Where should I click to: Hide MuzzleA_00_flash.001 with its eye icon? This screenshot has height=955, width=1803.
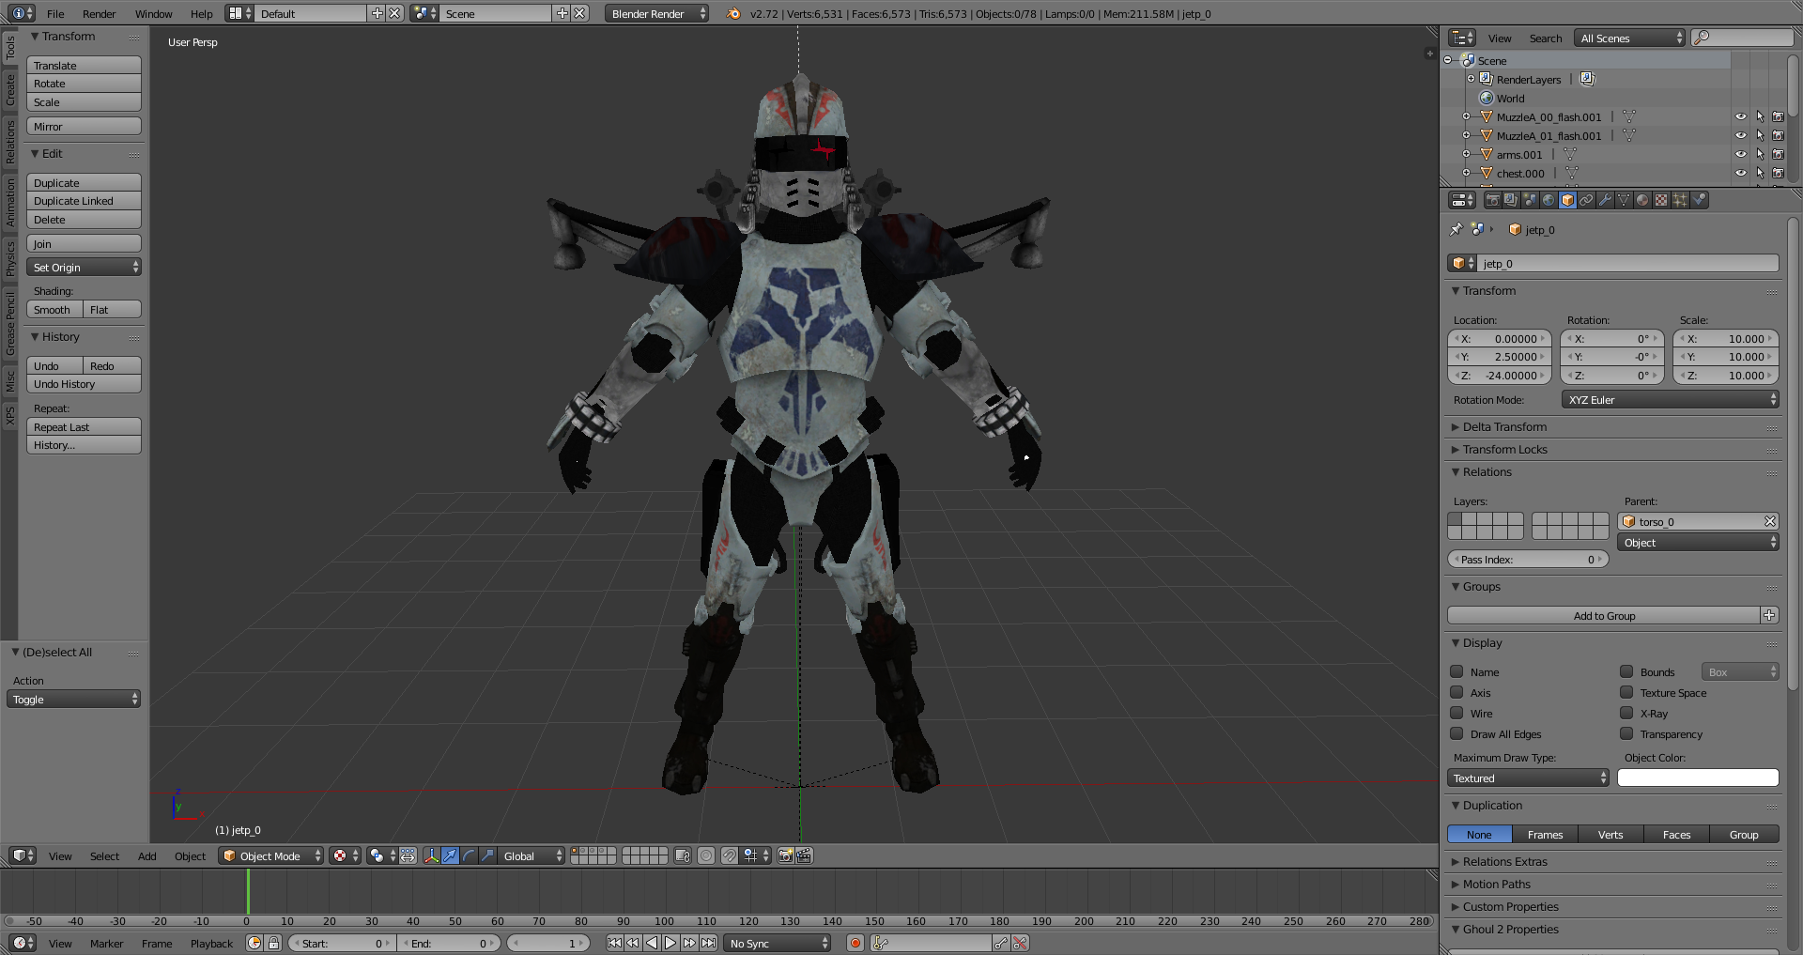[1740, 117]
